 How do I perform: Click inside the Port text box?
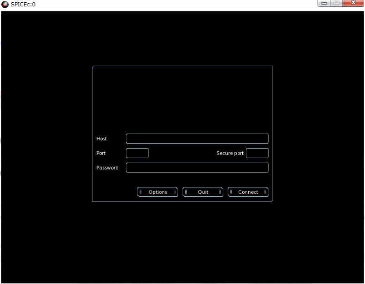tap(137, 153)
